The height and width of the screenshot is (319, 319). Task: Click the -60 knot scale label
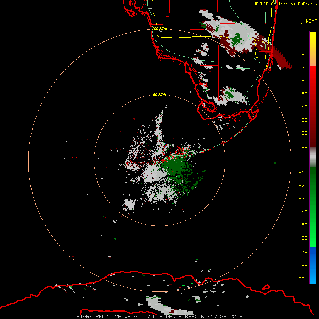tap(303, 238)
